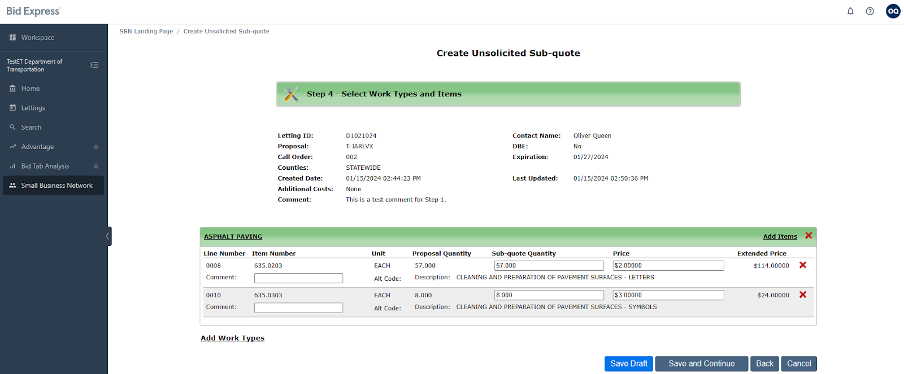Viewport: 904px width, 374px height.
Task: Collapse the agency menu next to TestET Department
Action: (94, 65)
